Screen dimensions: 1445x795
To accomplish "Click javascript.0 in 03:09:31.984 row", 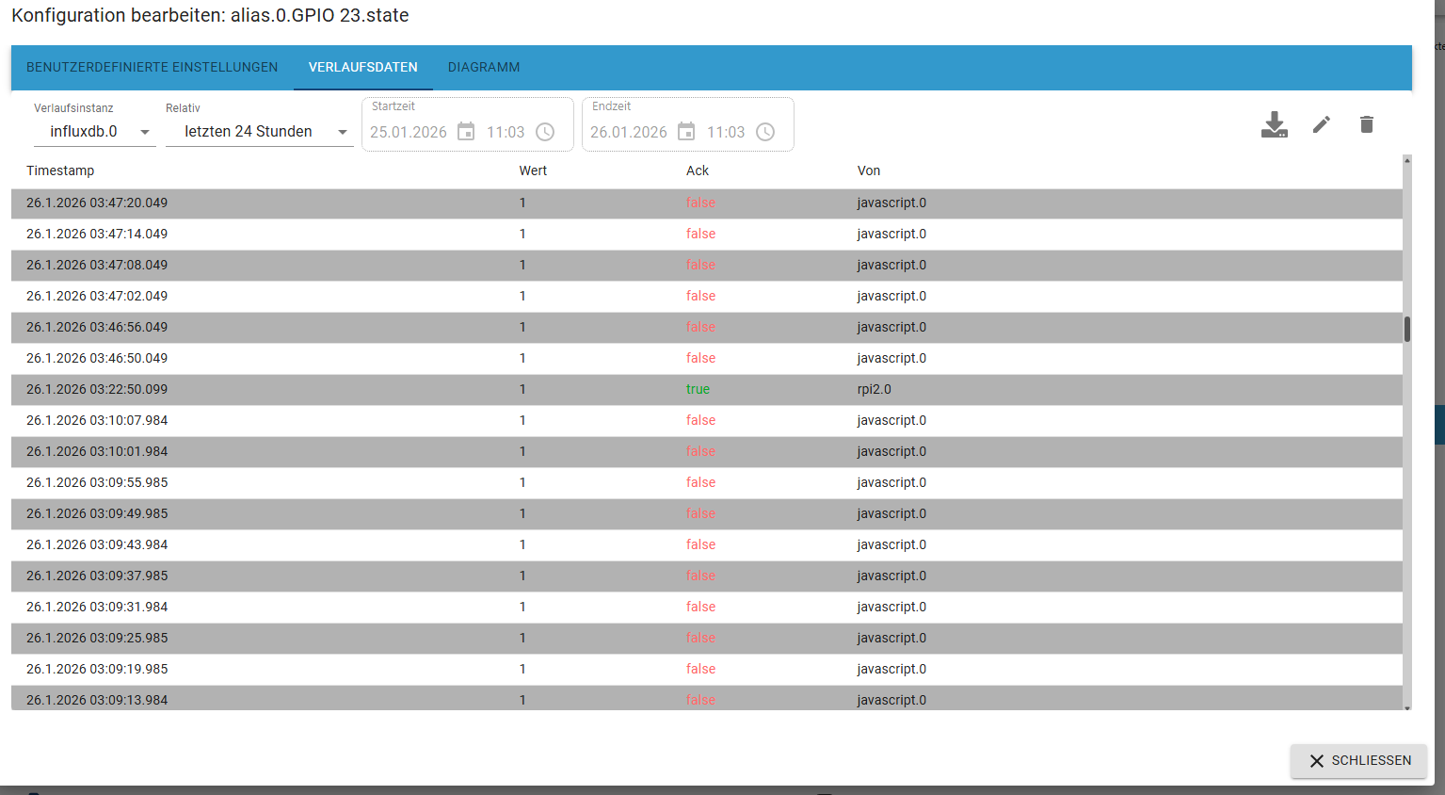I will click(891, 607).
